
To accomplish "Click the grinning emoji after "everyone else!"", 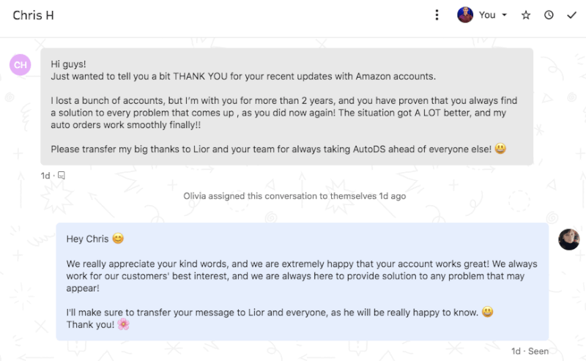I will (500, 149).
